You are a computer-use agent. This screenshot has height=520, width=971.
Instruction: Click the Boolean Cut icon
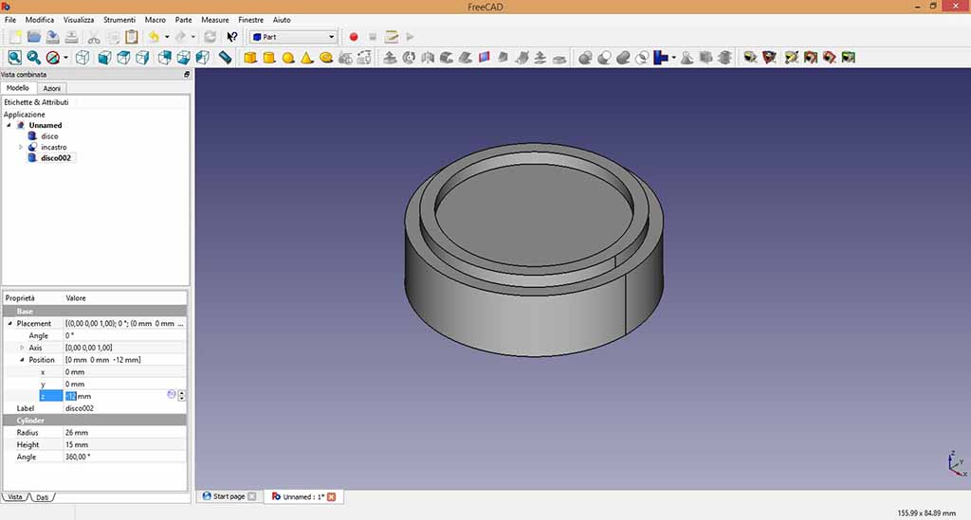[x=604, y=58]
